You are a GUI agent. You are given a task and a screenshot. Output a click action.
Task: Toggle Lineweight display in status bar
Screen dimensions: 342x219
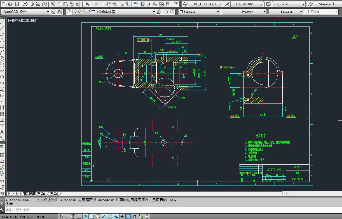122,216
